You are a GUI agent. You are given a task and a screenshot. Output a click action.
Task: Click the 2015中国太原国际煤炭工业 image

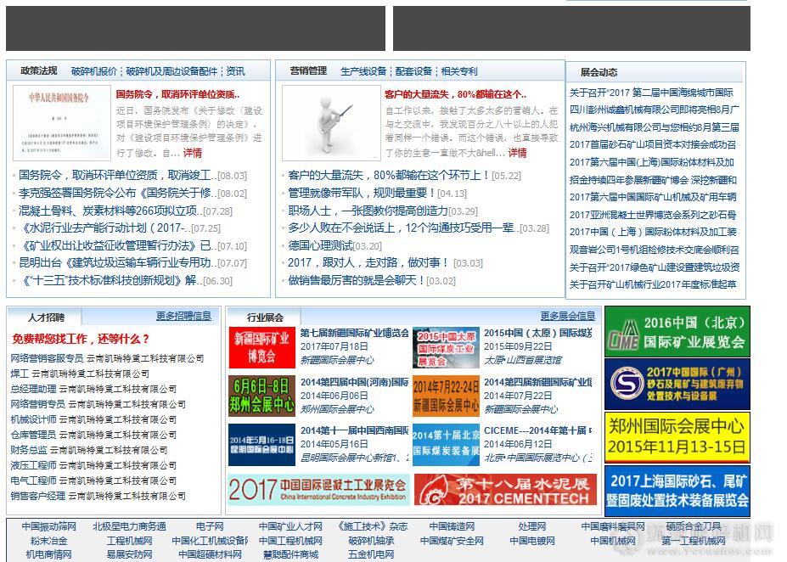point(446,346)
